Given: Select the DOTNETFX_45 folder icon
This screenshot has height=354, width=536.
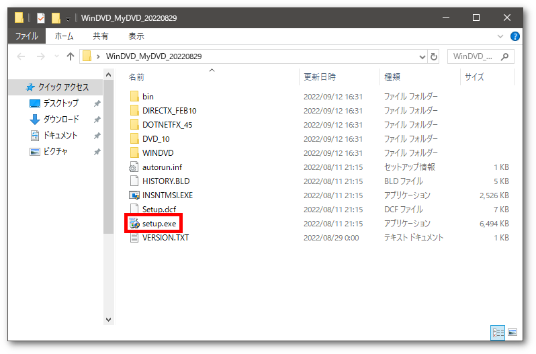Looking at the screenshot, I should [x=134, y=124].
